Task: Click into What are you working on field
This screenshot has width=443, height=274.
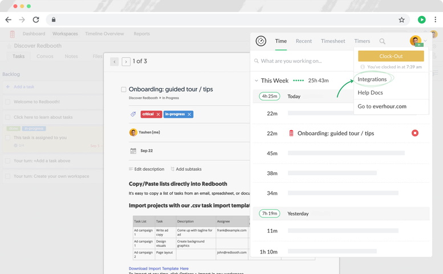Action: (302, 61)
